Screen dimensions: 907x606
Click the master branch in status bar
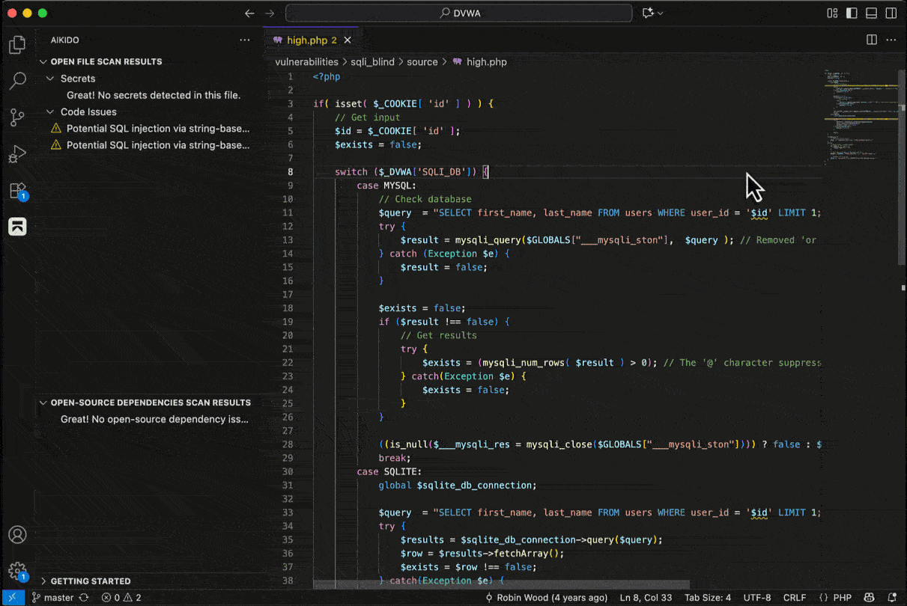(x=58, y=598)
